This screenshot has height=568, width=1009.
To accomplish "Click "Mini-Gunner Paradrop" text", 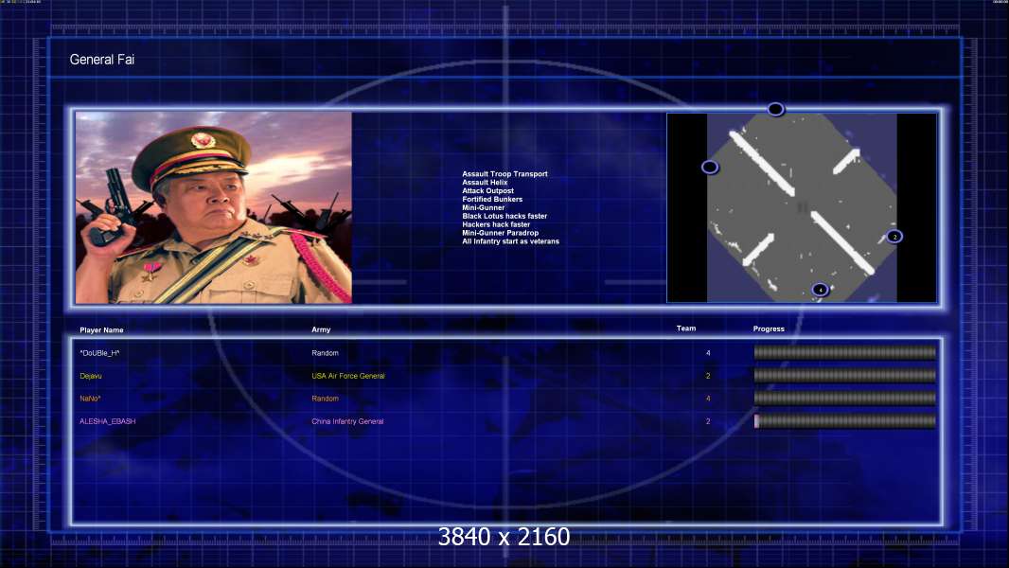I will click(500, 232).
